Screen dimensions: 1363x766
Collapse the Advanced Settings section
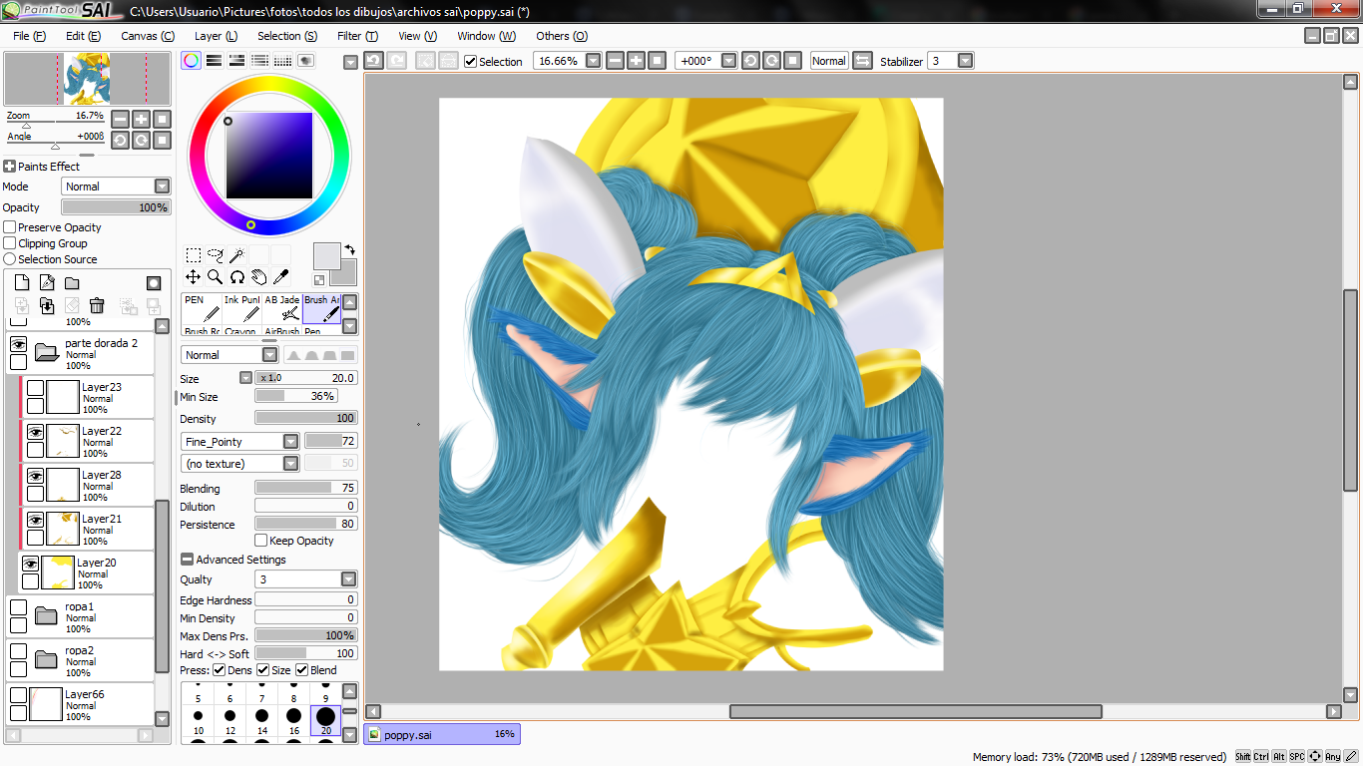point(187,560)
